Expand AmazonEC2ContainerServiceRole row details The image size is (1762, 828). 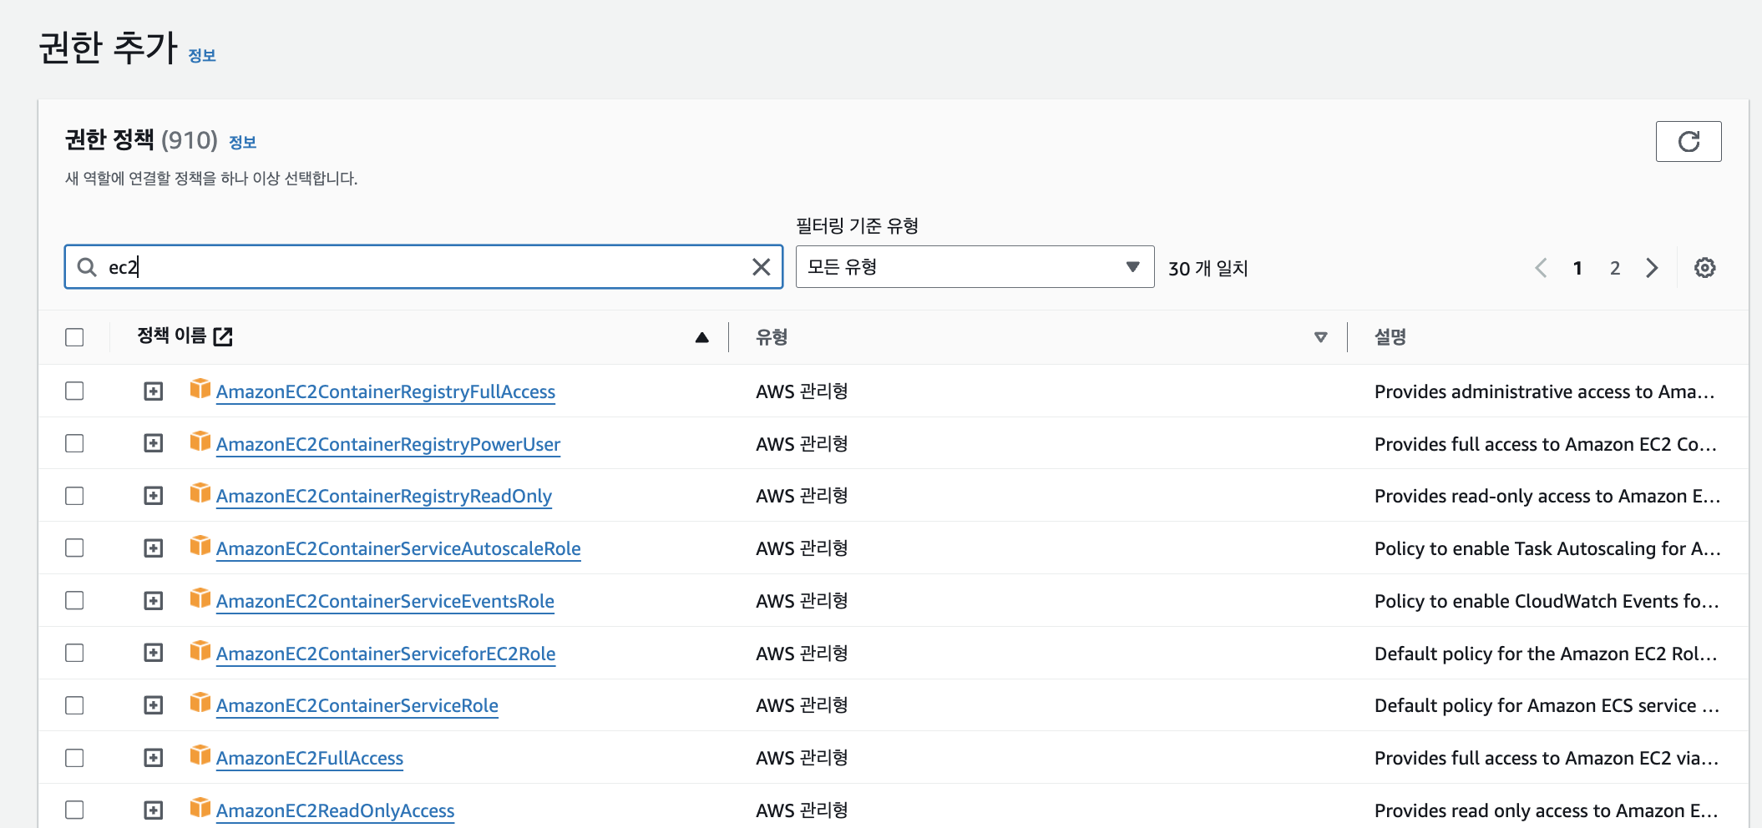click(x=153, y=705)
